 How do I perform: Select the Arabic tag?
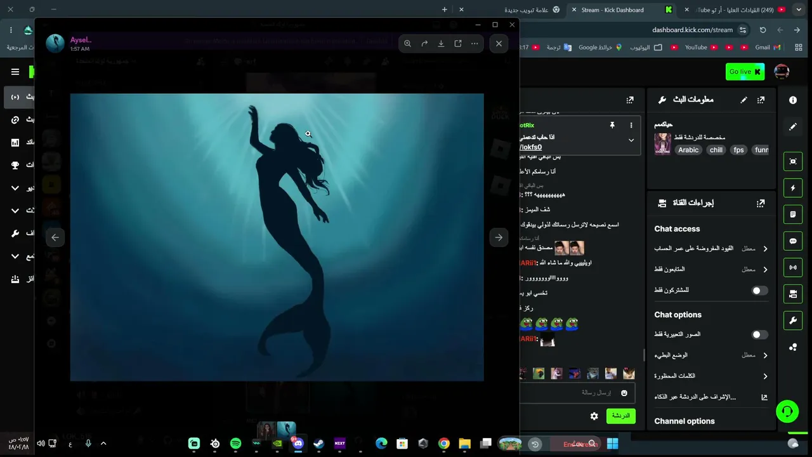click(688, 150)
